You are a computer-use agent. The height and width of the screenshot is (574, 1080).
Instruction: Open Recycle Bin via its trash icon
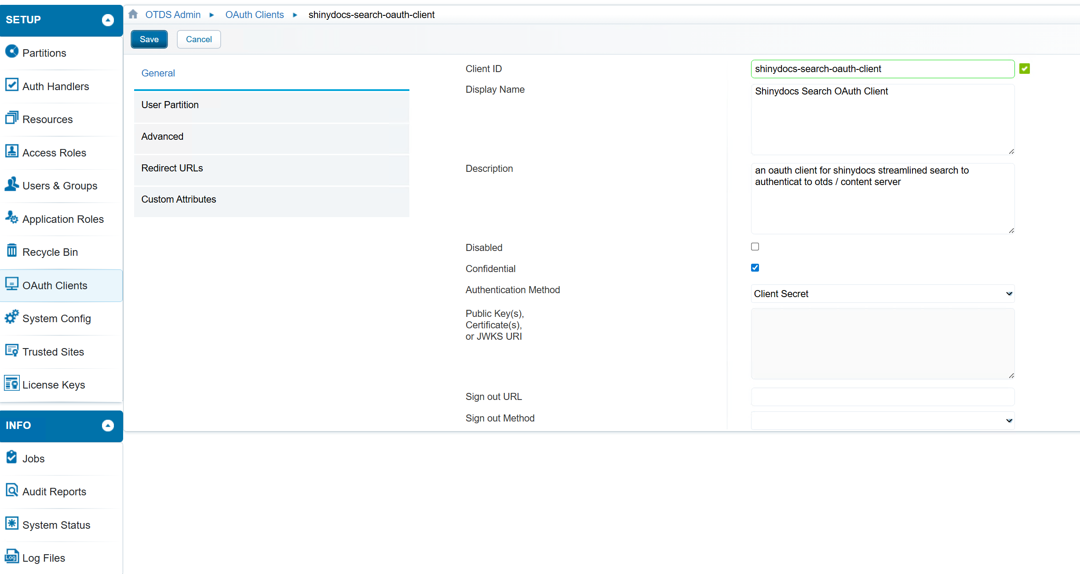11,251
